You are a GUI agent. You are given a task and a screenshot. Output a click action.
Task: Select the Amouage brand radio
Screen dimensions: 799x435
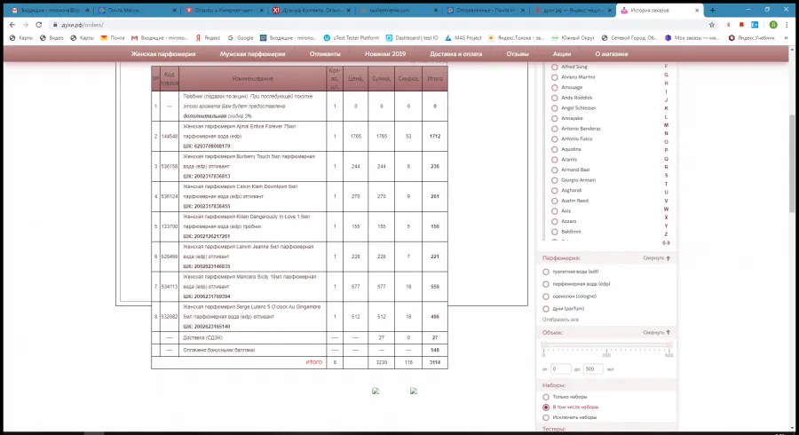tap(554, 88)
